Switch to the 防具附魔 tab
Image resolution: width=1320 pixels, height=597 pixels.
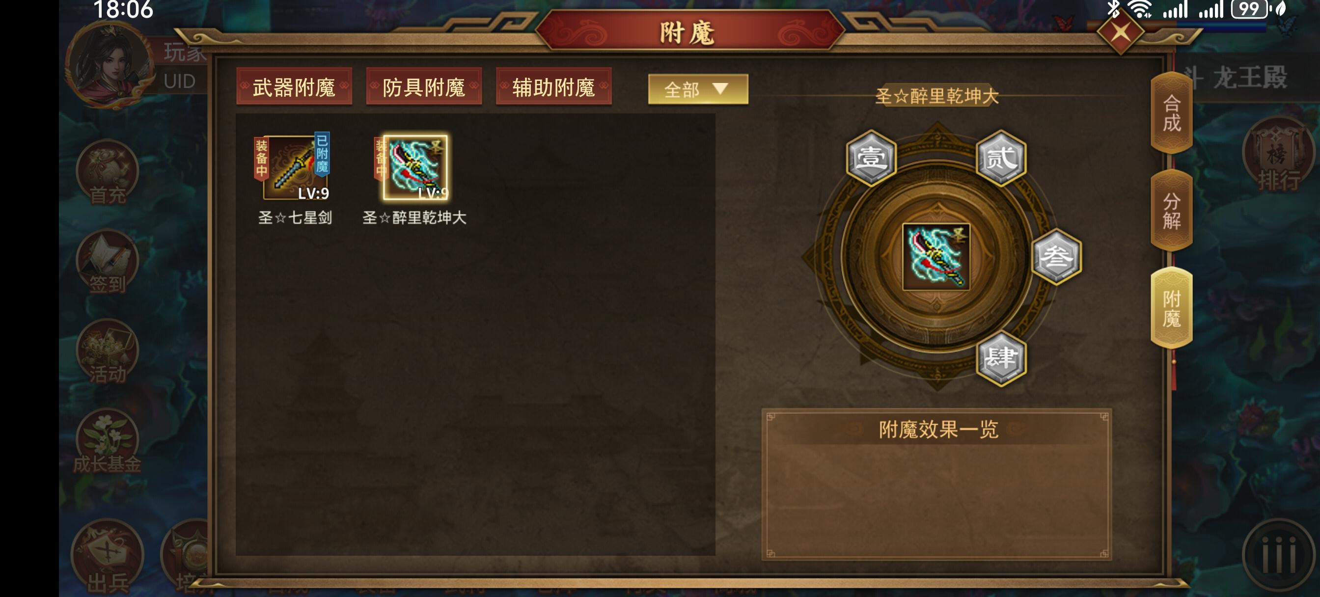click(x=424, y=86)
